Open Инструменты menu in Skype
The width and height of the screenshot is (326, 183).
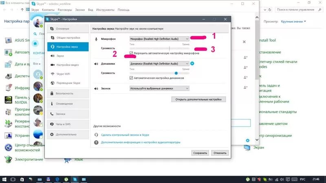(105, 10)
